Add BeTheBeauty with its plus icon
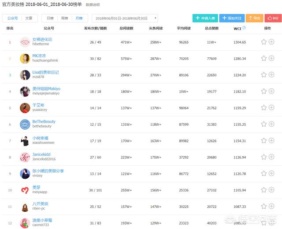 pos(271,124)
